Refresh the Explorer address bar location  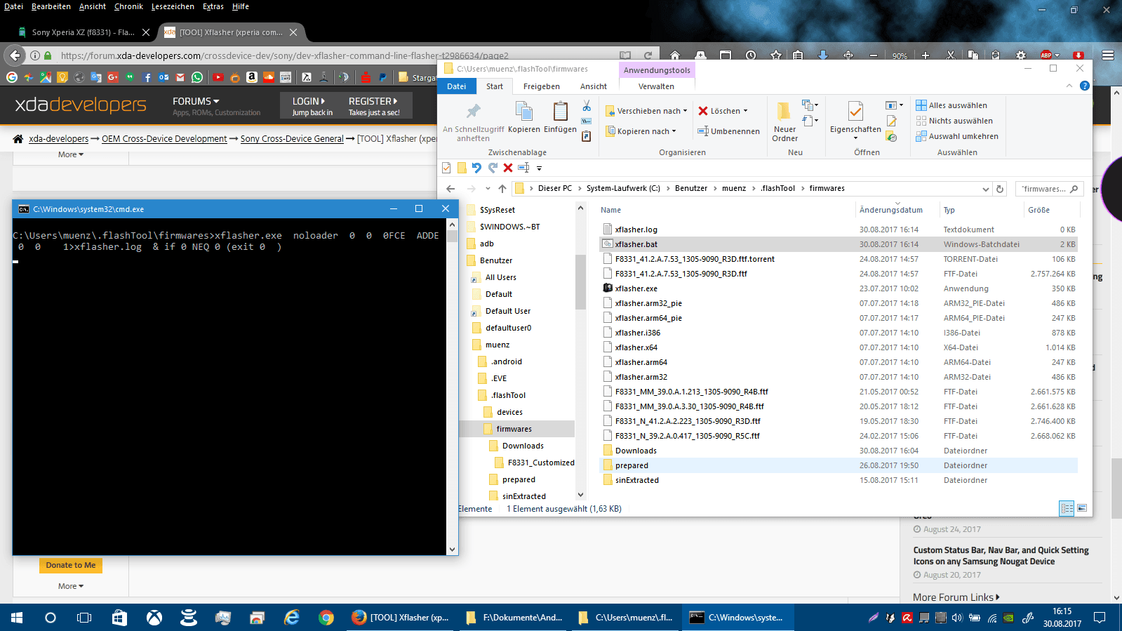[1000, 189]
